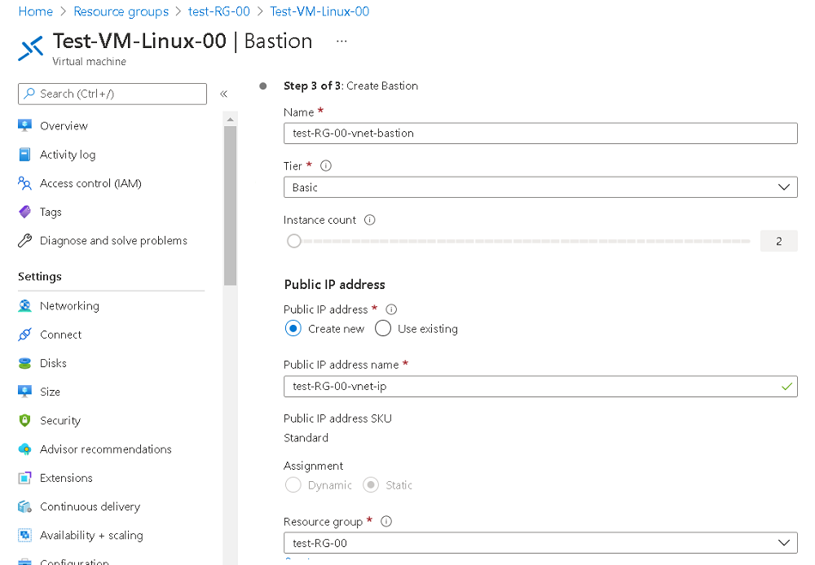The image size is (815, 565).
Task: Open test-RG-00 breadcrumb link
Action: tap(218, 11)
